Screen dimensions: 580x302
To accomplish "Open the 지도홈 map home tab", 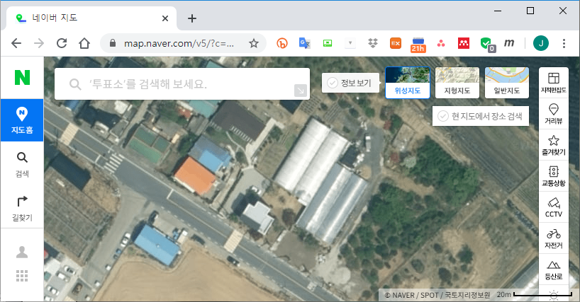I will 22,120.
